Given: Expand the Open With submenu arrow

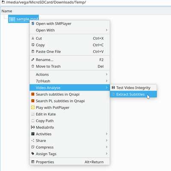Looking at the screenshot, I should tap(106, 30).
